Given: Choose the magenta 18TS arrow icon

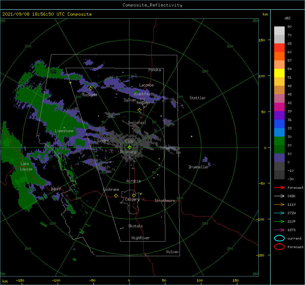Looking at the screenshot, I should point(279,230).
